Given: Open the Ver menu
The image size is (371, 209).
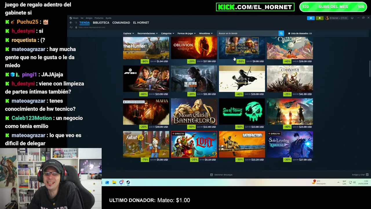Looking at the screenshot, I should 82,18.
